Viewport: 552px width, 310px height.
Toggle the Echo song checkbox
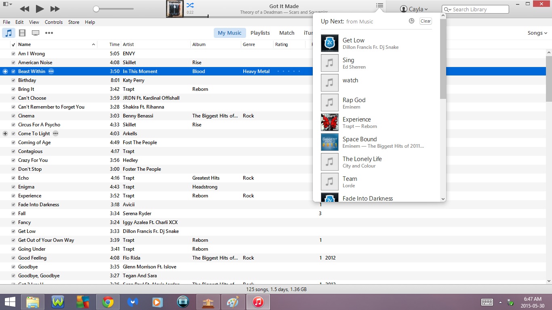[13, 178]
